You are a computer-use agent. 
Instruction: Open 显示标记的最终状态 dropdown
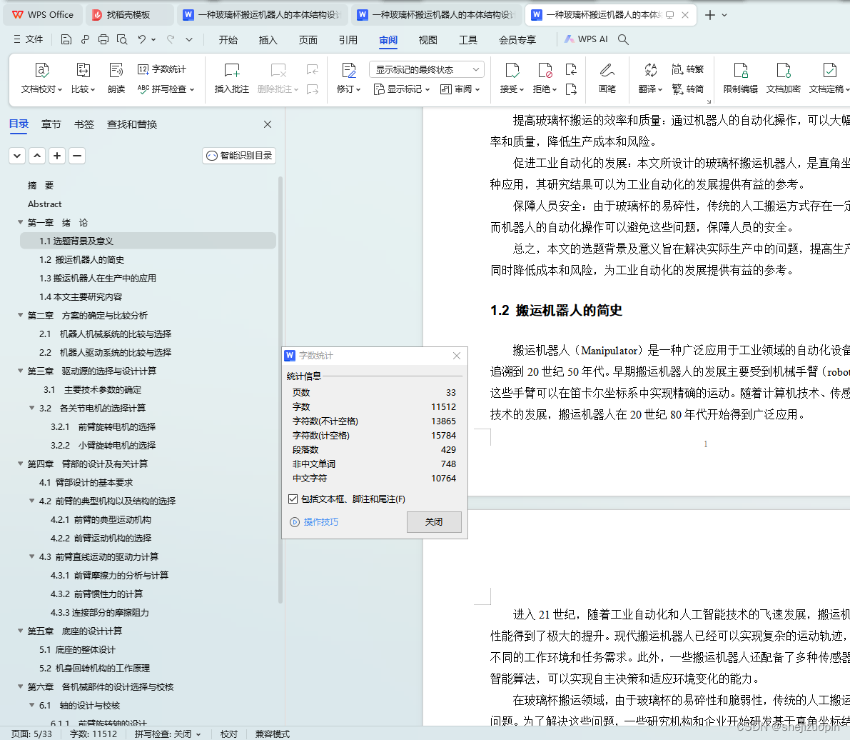point(427,69)
